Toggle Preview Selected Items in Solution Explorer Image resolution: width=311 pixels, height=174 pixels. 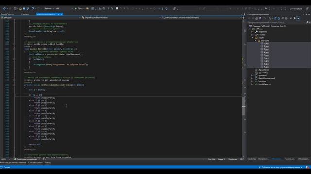click(298, 18)
